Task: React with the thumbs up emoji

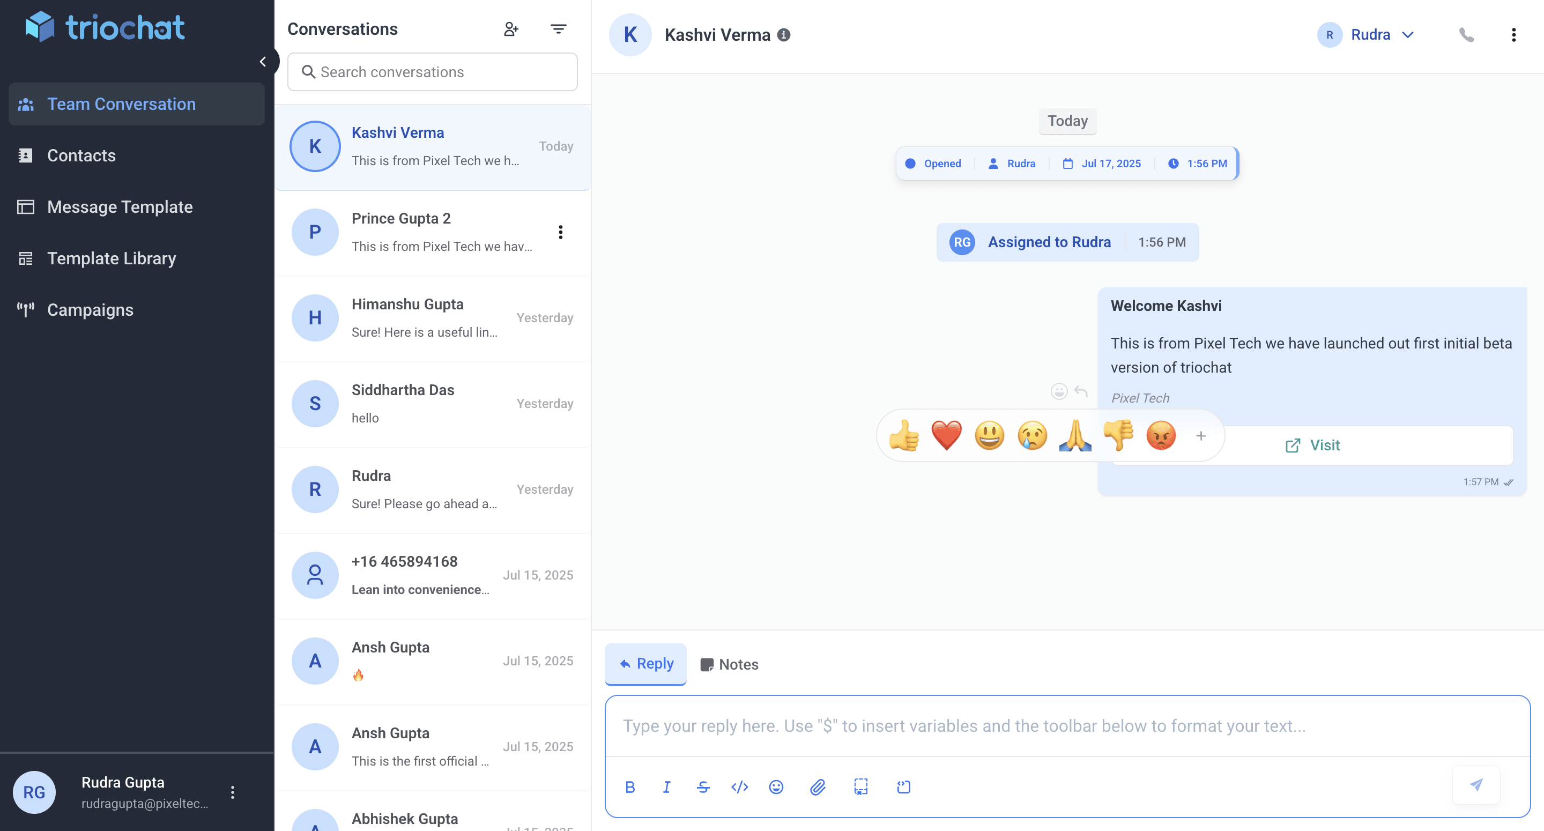Action: [904, 436]
